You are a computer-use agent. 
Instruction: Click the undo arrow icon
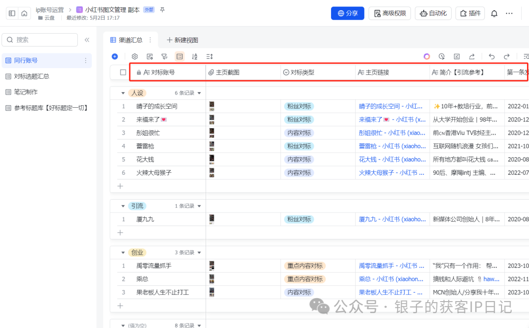click(492, 56)
